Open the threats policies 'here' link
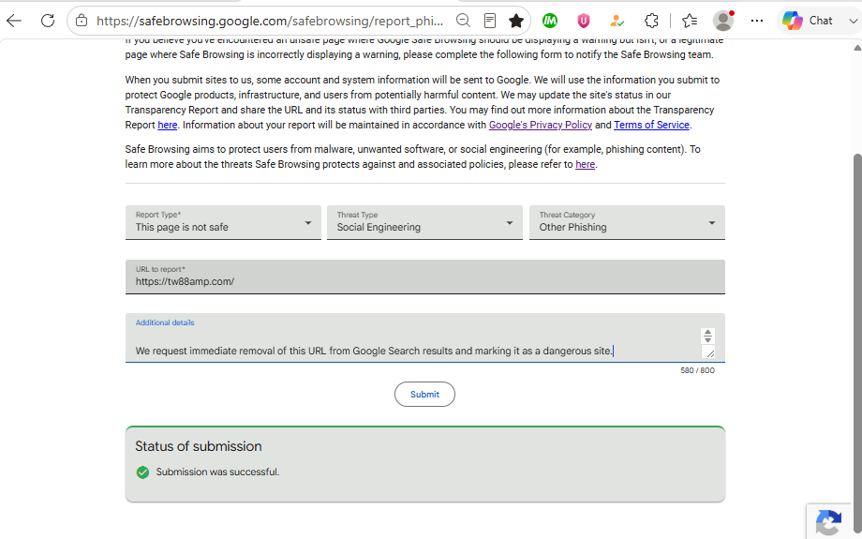862x539 pixels. (x=585, y=164)
